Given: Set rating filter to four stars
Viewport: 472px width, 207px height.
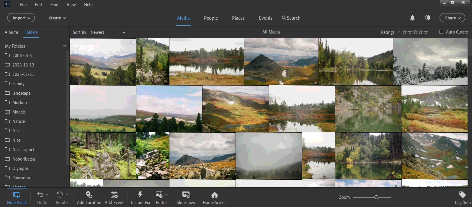Looking at the screenshot, I should (x=421, y=32).
